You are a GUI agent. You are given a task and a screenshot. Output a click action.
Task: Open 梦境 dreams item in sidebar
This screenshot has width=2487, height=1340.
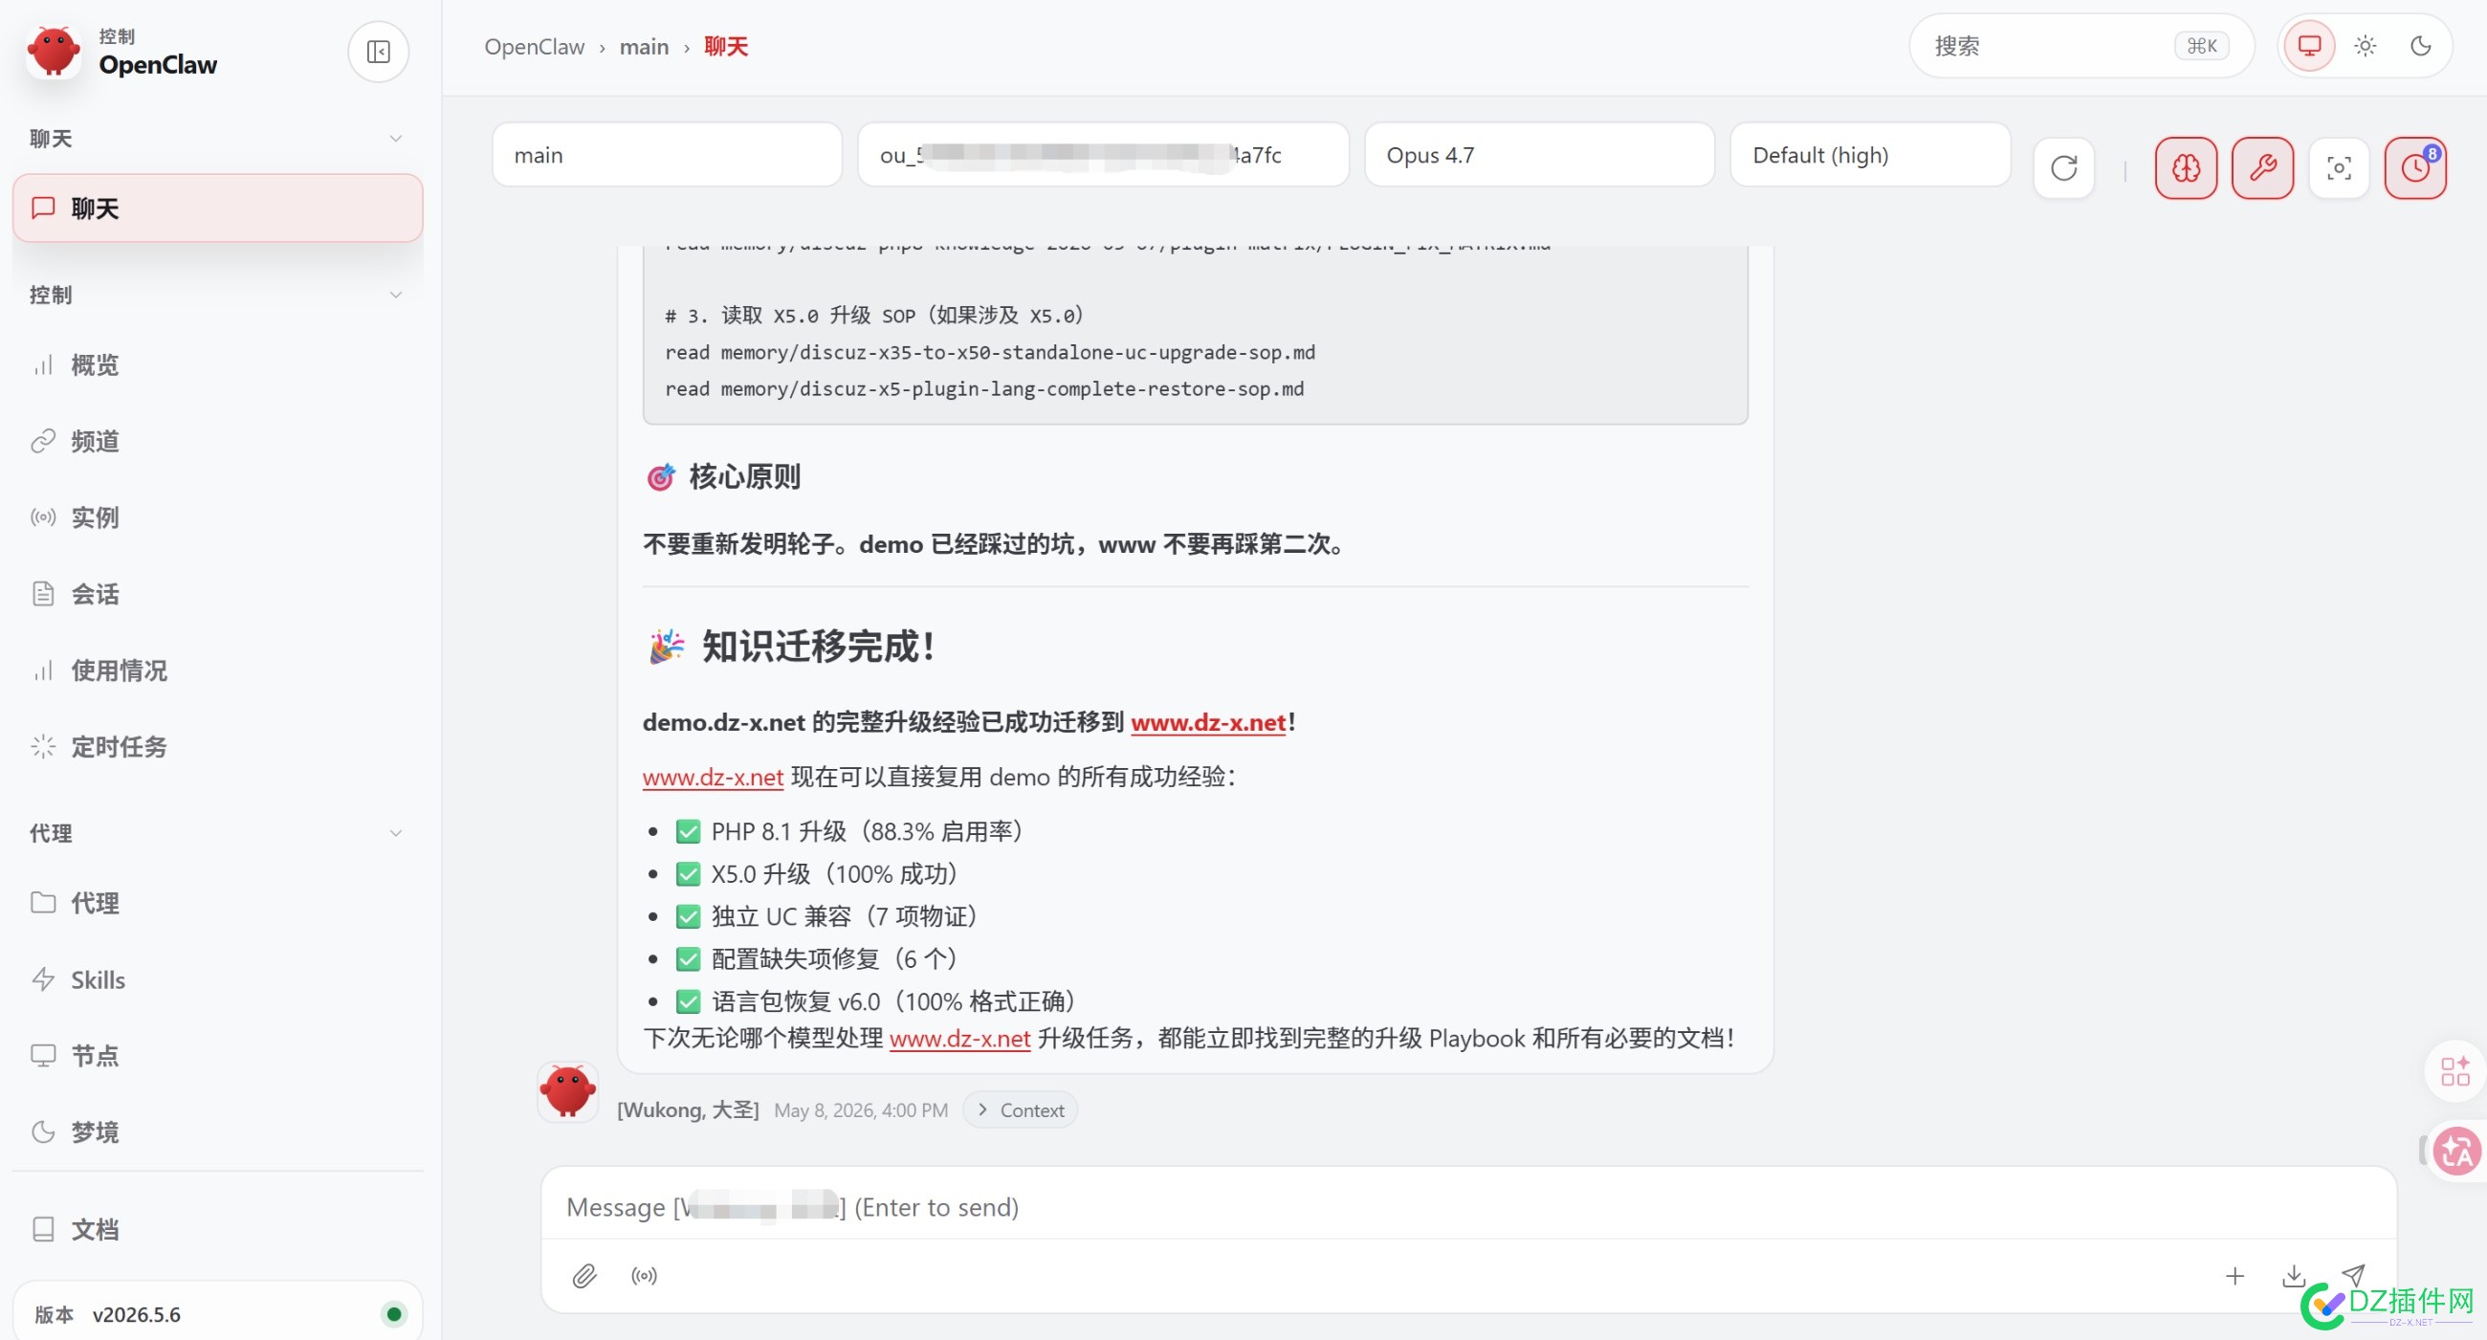click(x=217, y=1131)
